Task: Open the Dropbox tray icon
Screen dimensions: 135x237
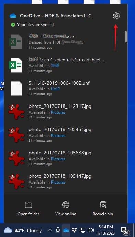Action: (x=74, y=230)
